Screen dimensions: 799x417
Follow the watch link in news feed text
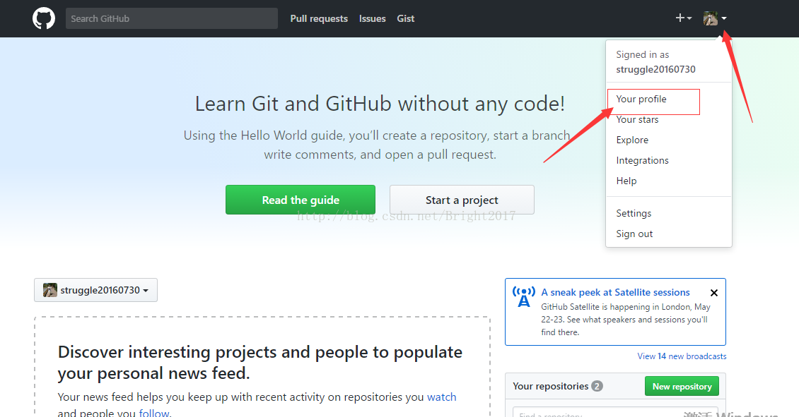tap(442, 397)
